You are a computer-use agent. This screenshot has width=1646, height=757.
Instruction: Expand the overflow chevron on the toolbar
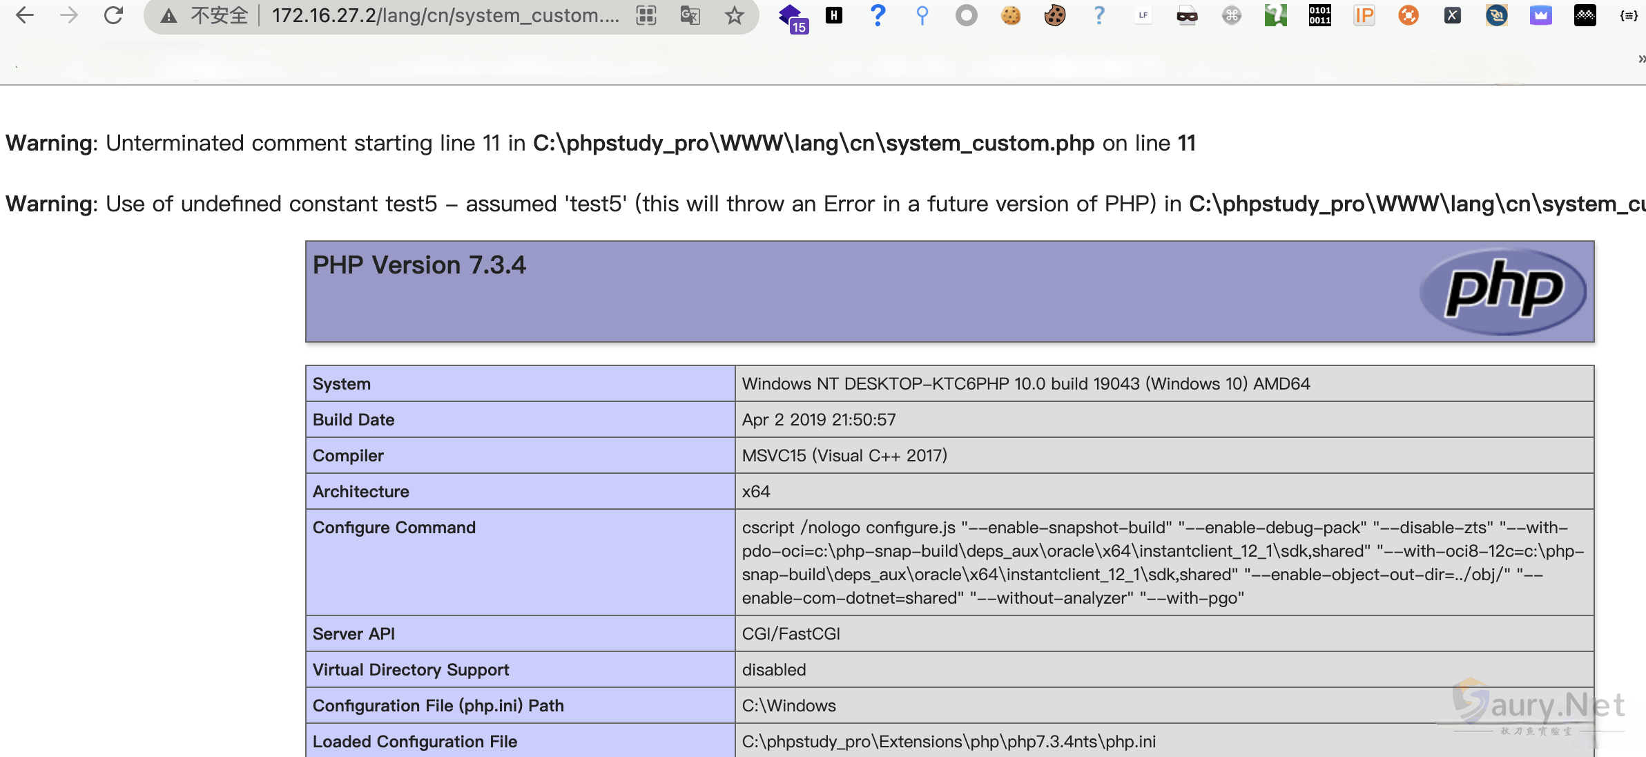(x=1641, y=59)
